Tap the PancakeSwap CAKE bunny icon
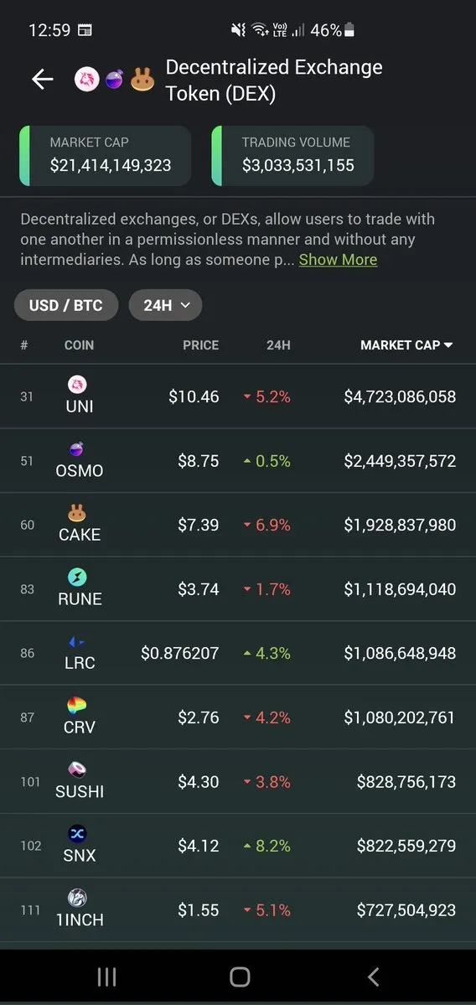 (x=78, y=513)
